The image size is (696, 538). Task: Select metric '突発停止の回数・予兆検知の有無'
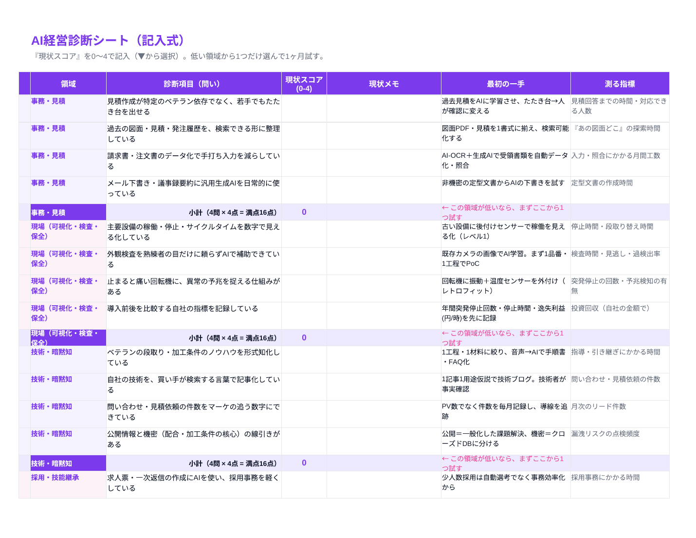(620, 288)
